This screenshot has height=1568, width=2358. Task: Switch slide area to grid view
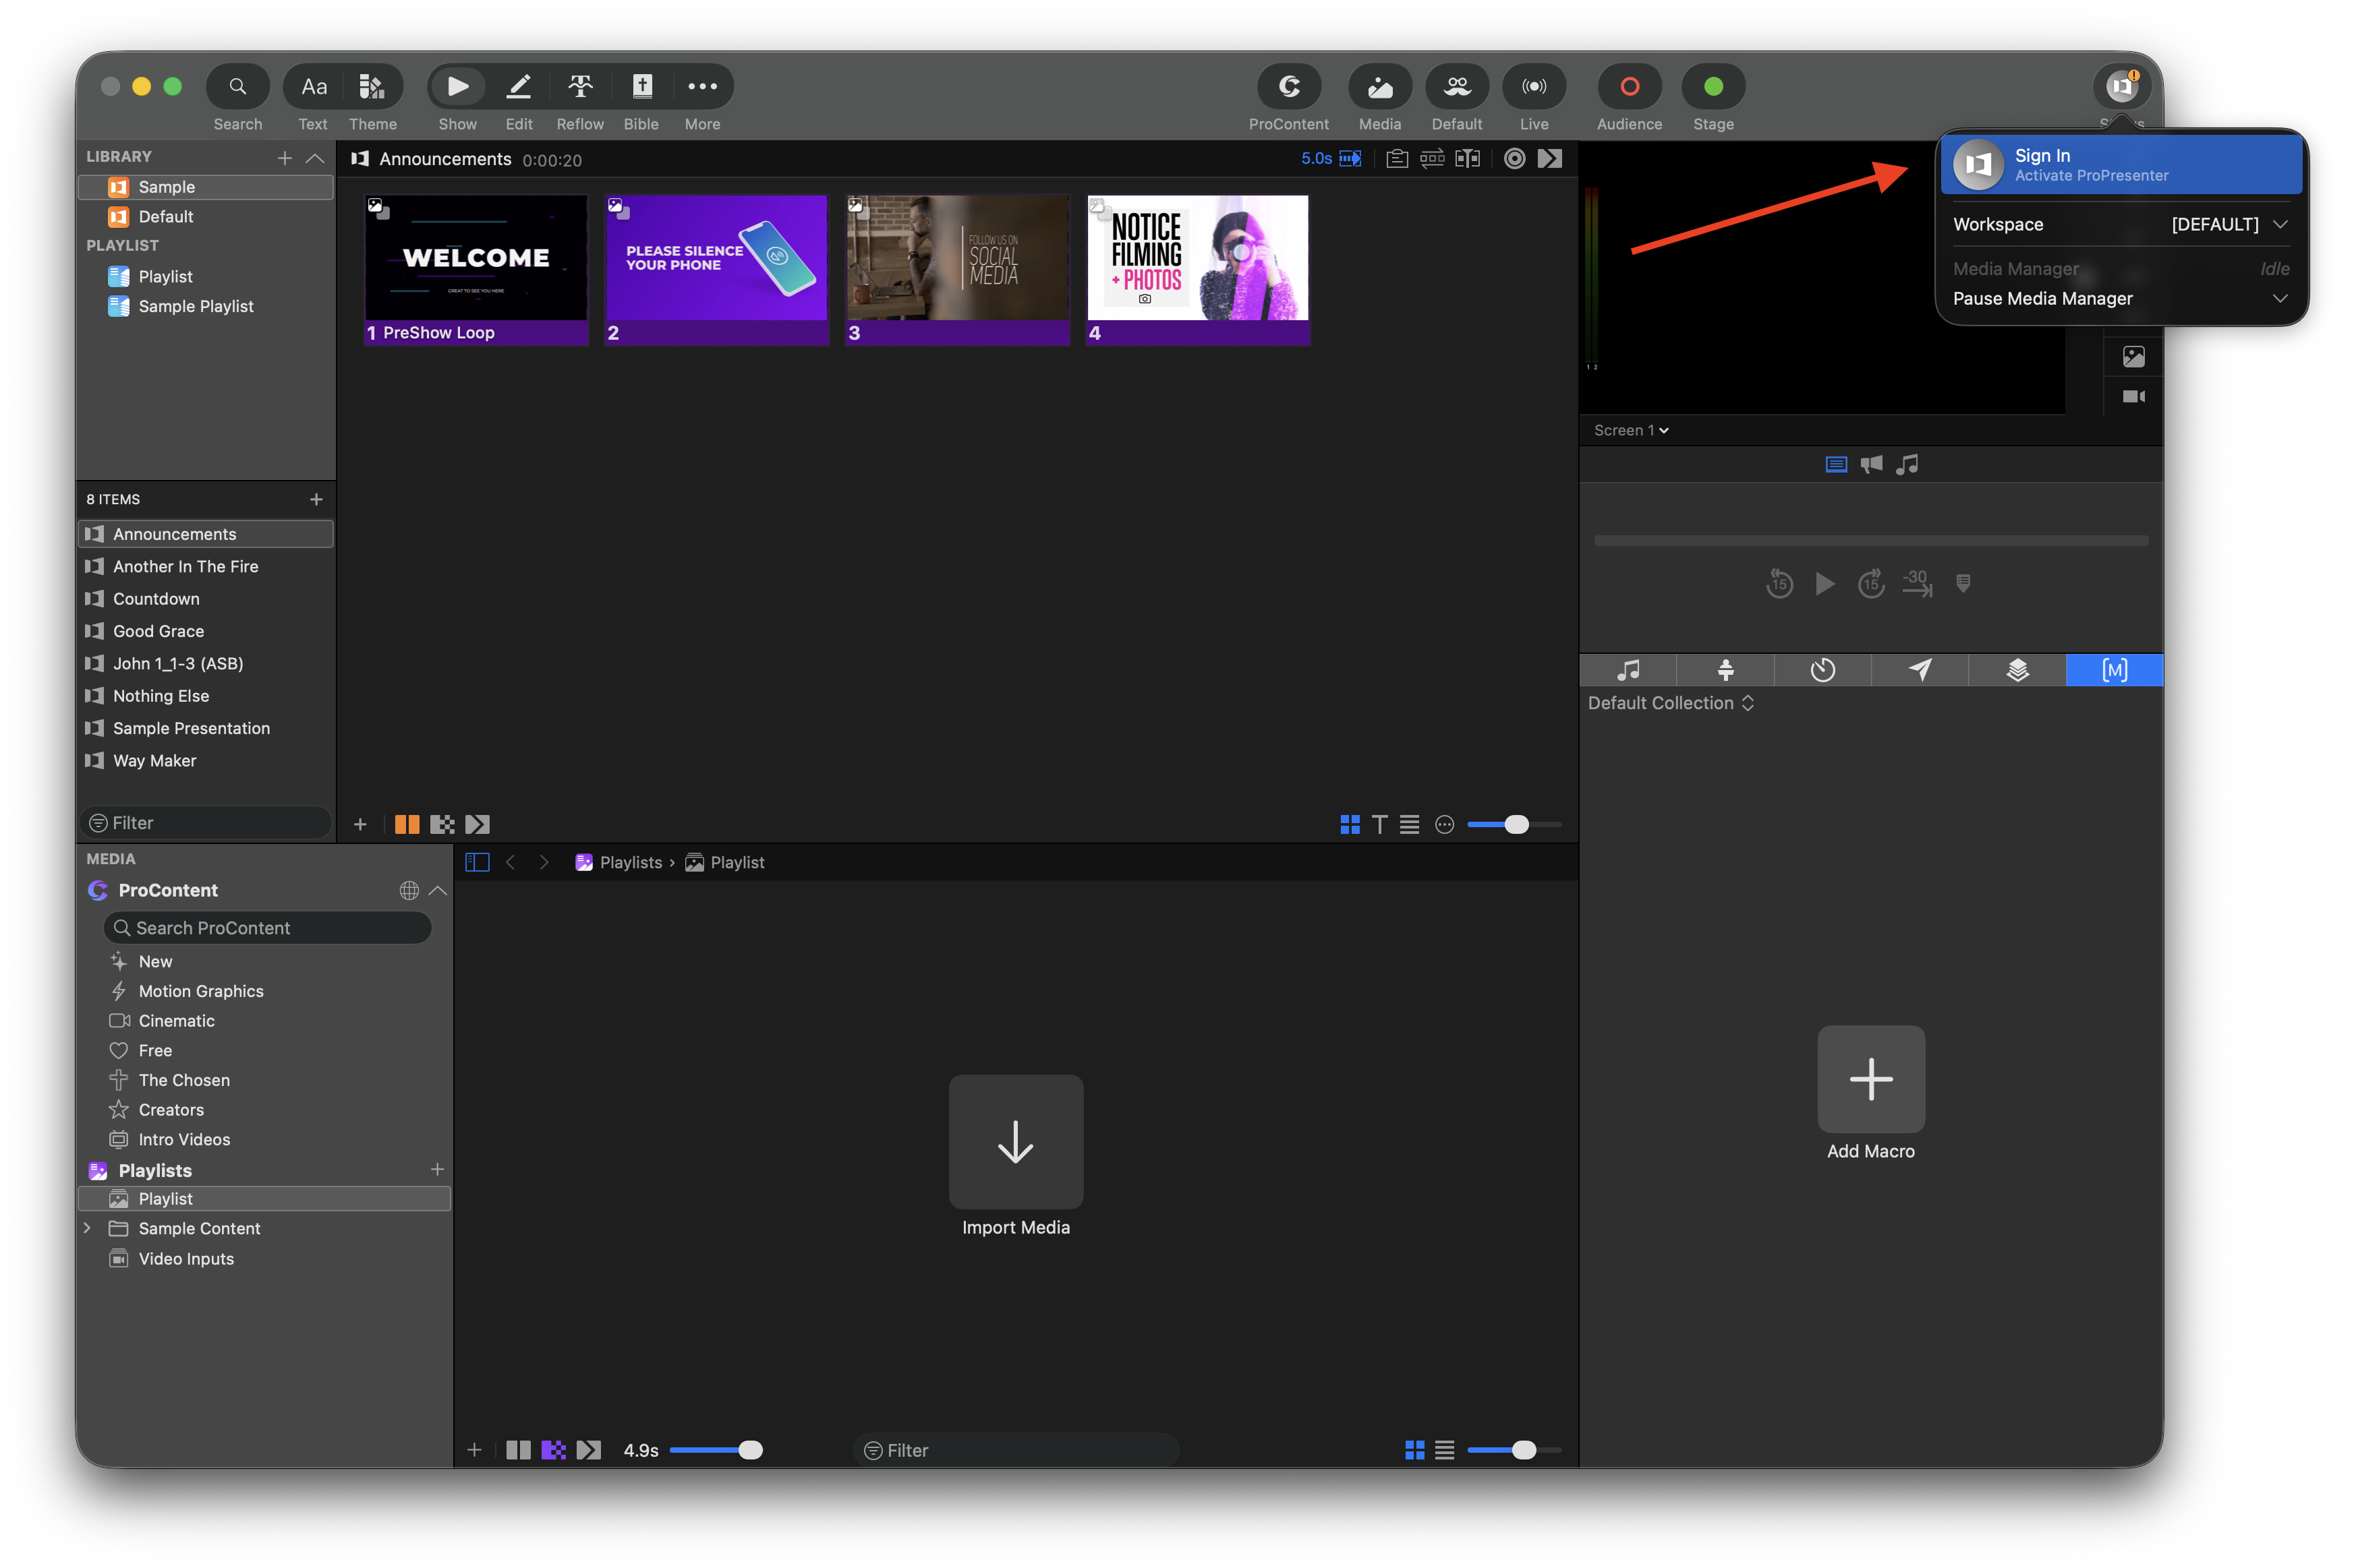point(1350,824)
